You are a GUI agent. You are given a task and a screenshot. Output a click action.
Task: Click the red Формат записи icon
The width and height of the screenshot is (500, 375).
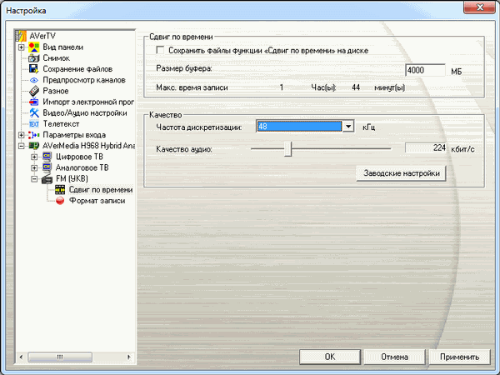[x=60, y=201]
